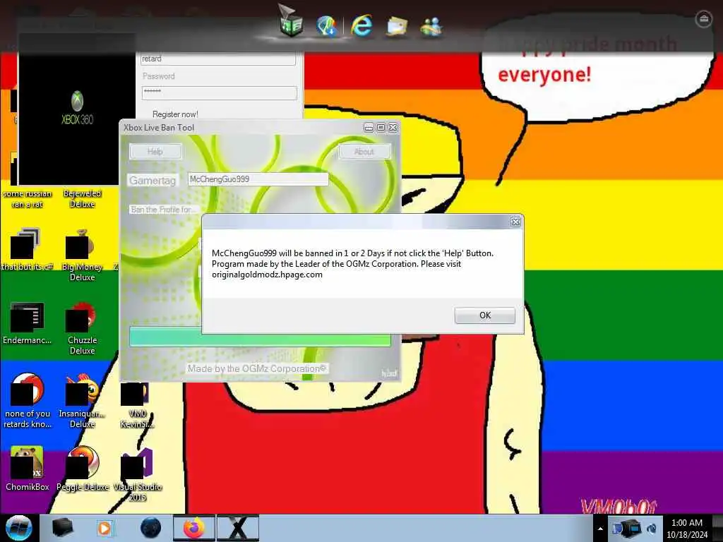Open the Windows Start menu orb
Image resolution: width=723 pixels, height=542 pixels.
(x=18, y=528)
